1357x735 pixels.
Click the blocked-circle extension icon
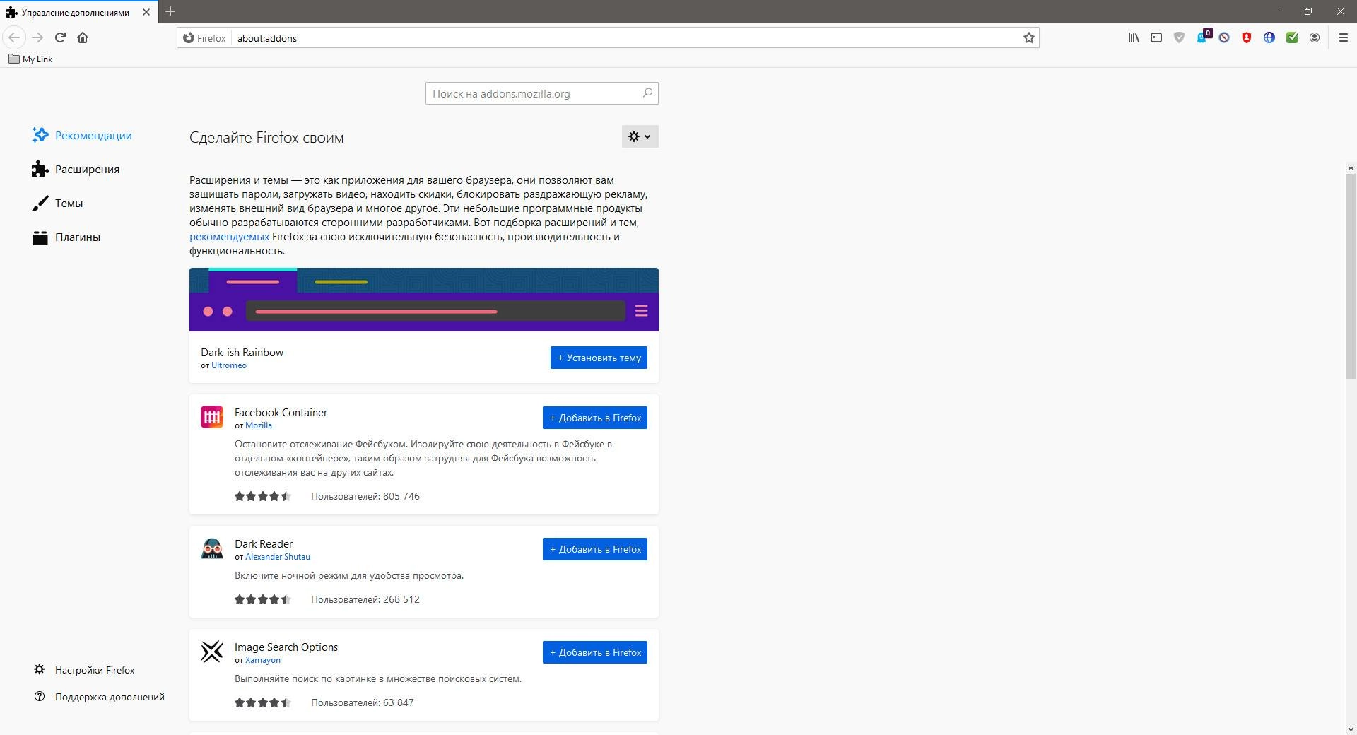pyautogui.click(x=1224, y=37)
